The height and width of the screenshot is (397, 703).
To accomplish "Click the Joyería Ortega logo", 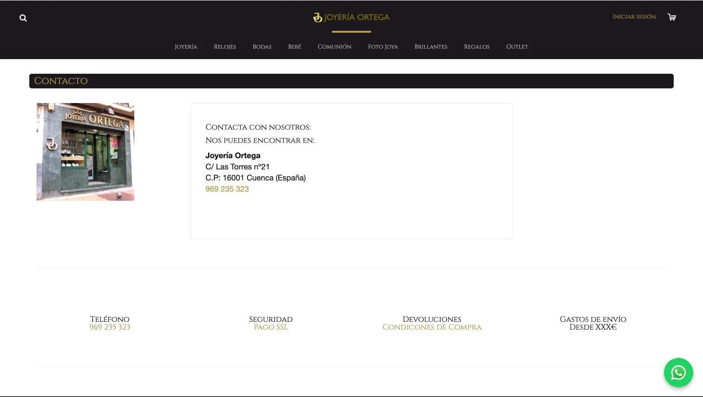I will coord(351,18).
